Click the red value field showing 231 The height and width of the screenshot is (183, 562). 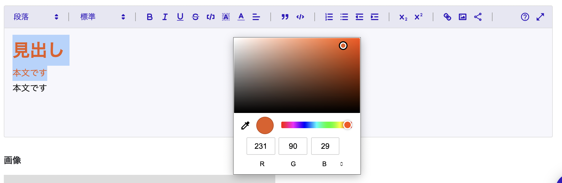click(x=261, y=146)
